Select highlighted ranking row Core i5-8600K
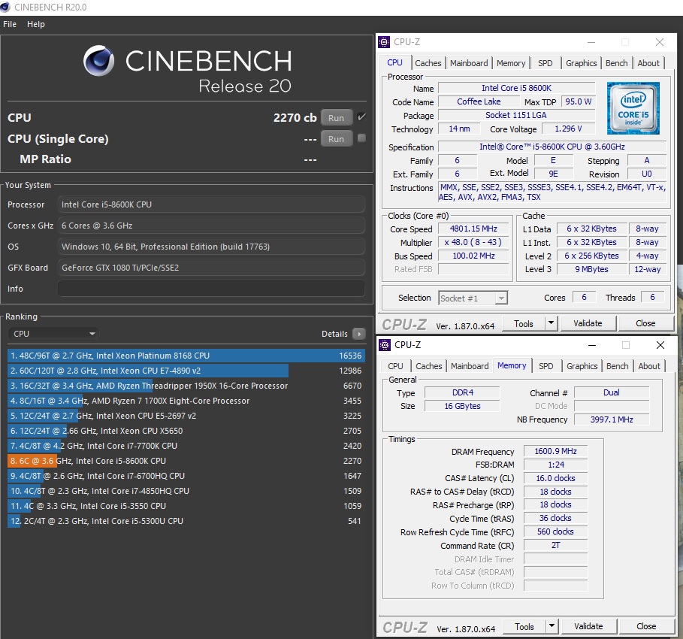683x639 pixels. pyautogui.click(x=186, y=461)
